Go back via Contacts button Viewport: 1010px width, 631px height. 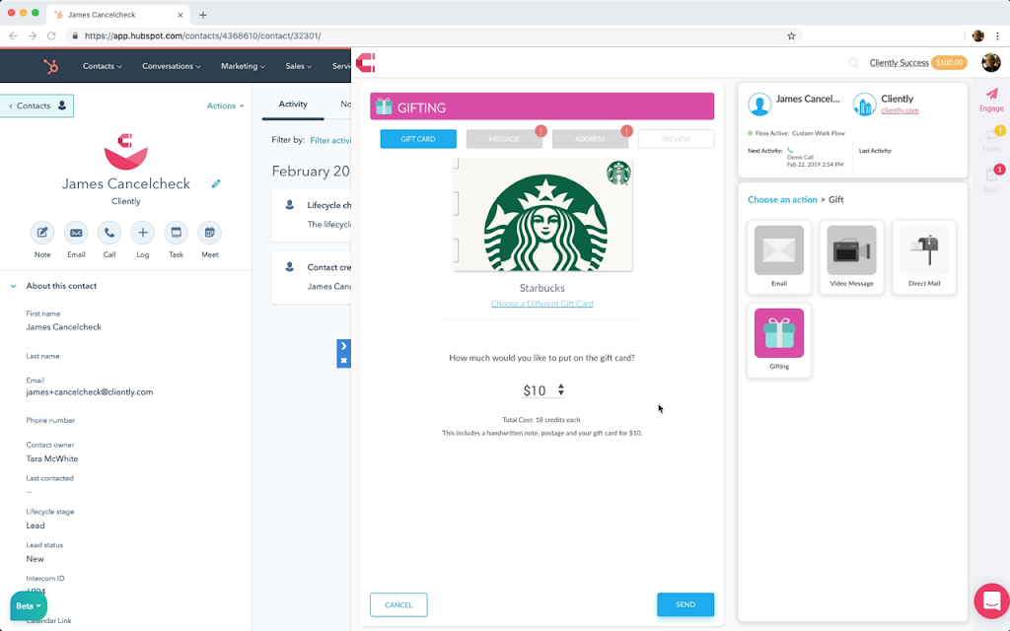pos(36,105)
